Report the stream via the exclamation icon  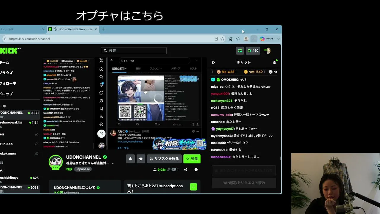(196, 170)
